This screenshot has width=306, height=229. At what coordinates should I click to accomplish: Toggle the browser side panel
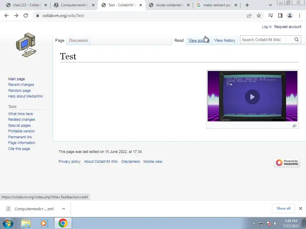point(280,16)
